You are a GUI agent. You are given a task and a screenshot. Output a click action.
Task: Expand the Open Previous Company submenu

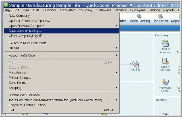click(61, 26)
